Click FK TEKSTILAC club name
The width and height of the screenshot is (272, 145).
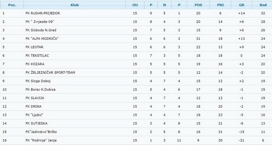coord(37,55)
